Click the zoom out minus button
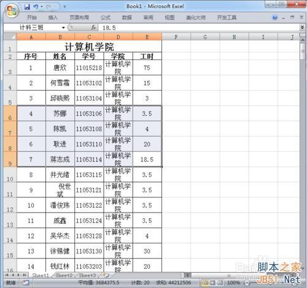The width and height of the screenshot is (307, 288). [247, 283]
